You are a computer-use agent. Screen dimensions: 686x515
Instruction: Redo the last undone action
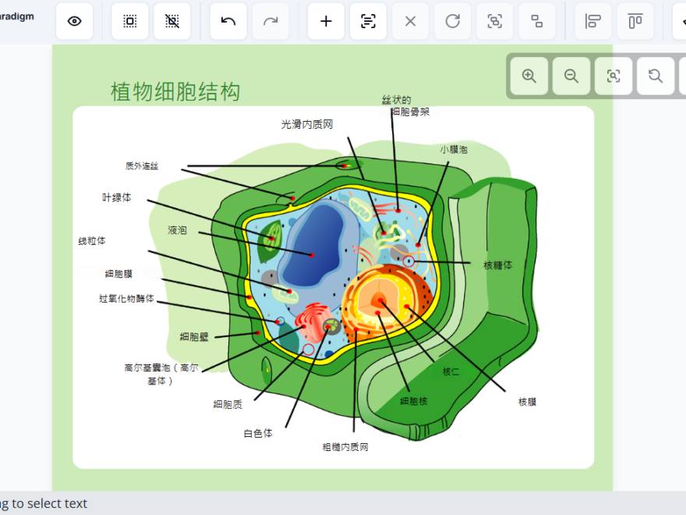[271, 21]
